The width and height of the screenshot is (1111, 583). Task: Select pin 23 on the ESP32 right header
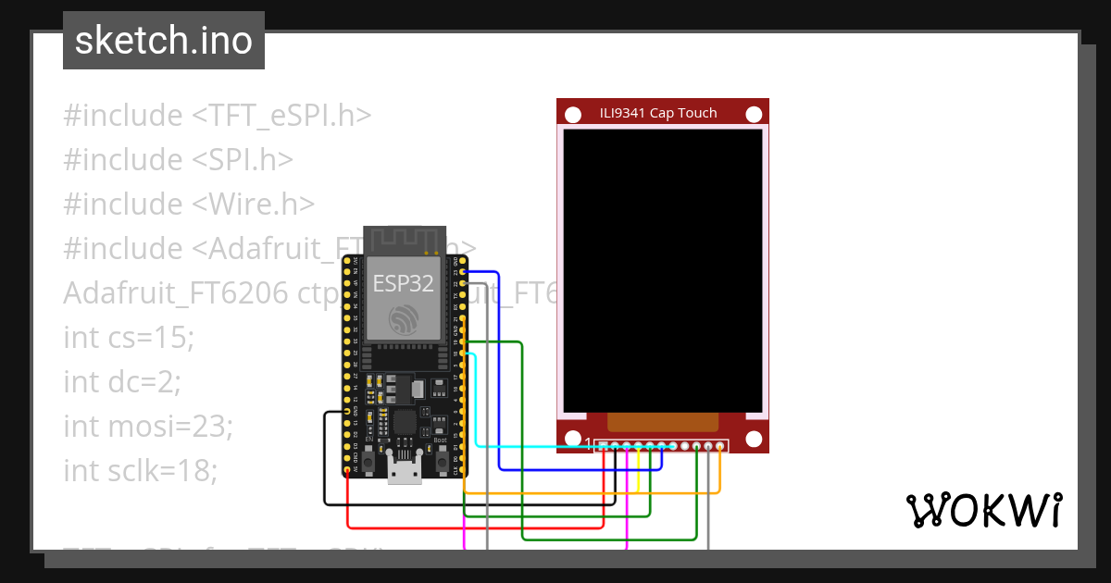tap(463, 271)
